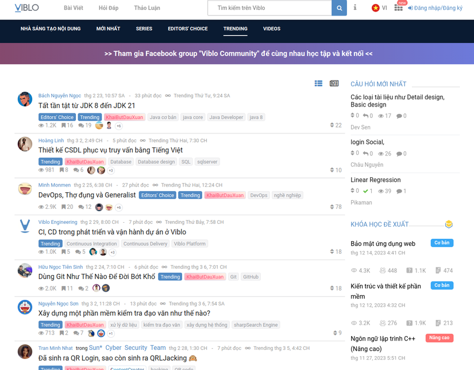Click the Cơ bản badge on Bảo mật course

pos(442,243)
